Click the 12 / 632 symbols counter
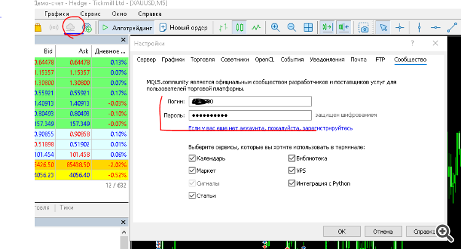The image size is (461, 249). (116, 185)
